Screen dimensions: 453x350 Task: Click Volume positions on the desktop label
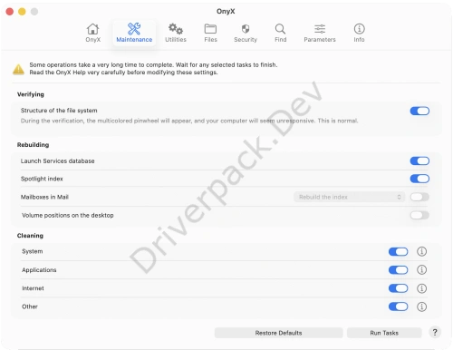(x=68, y=215)
